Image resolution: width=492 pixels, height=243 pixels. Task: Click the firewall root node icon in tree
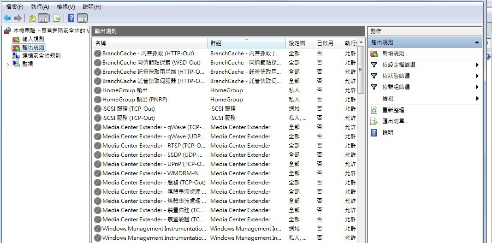[x=7, y=31]
